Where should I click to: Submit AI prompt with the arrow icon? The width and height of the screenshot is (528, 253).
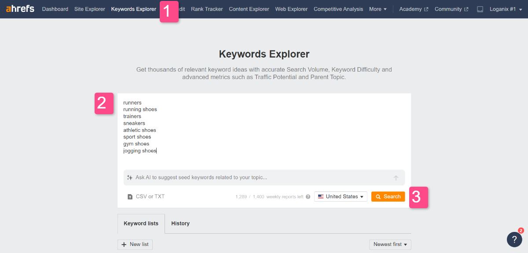396,178
